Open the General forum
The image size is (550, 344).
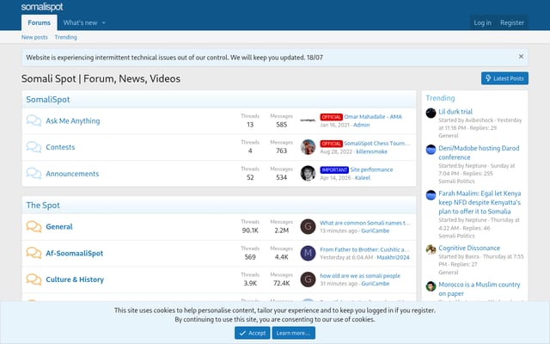[x=59, y=227]
